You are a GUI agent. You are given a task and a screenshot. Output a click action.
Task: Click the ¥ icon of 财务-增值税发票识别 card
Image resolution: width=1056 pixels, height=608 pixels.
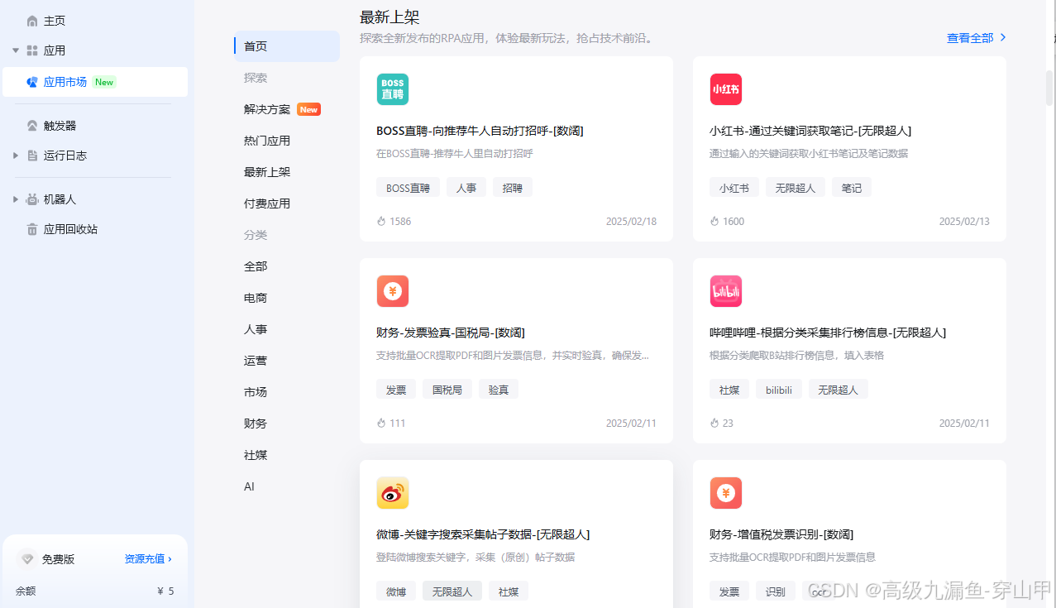click(726, 493)
